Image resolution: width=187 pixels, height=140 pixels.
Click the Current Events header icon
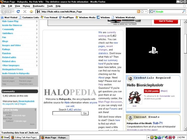(x=130, y=118)
